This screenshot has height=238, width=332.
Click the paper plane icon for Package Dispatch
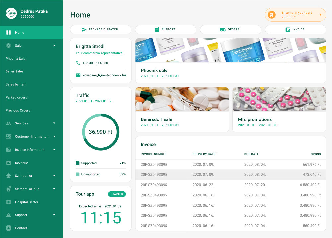[x=84, y=29]
